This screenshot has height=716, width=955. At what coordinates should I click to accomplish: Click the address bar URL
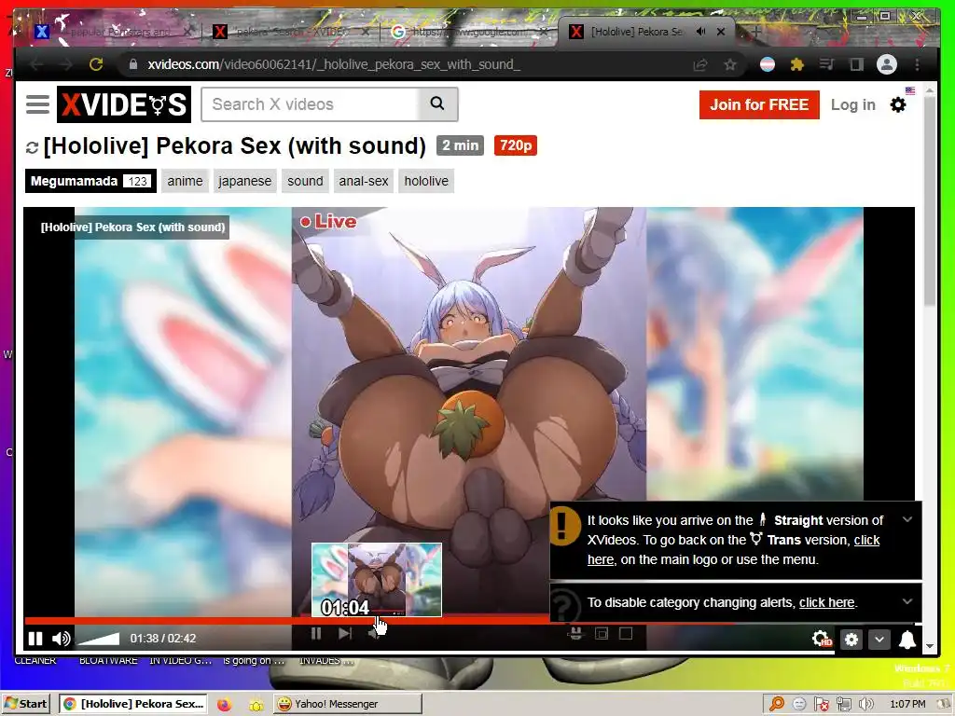point(334,64)
